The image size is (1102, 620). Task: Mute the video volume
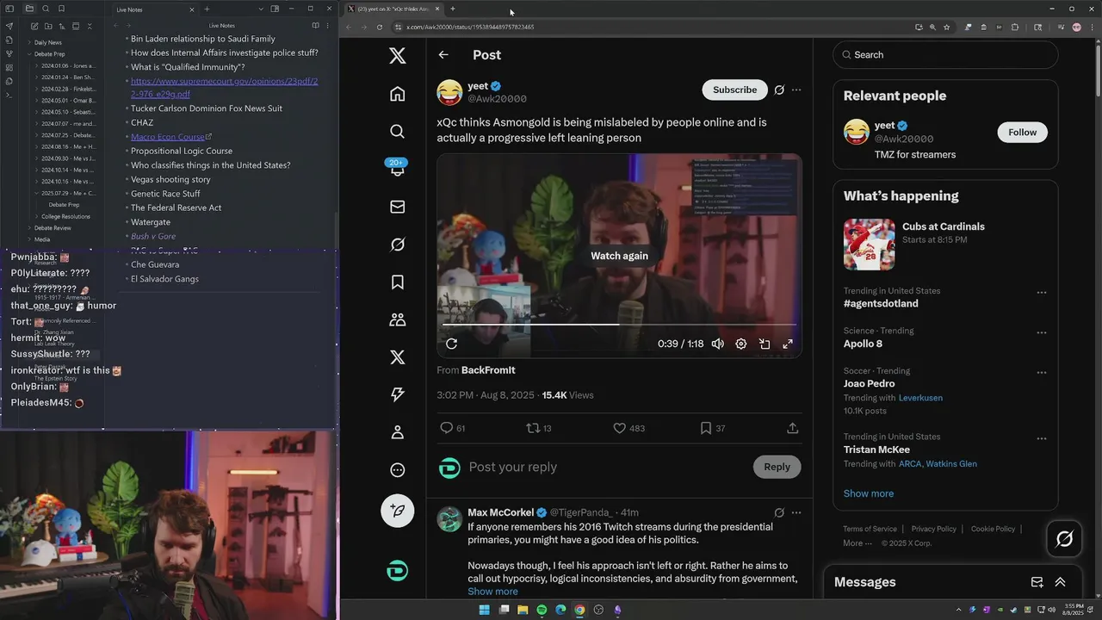coord(717,344)
